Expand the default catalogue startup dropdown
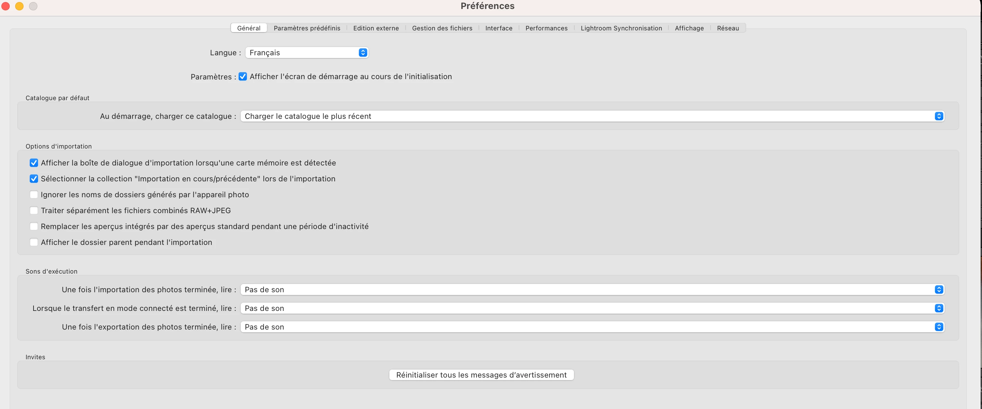This screenshot has width=982, height=409. click(592, 116)
